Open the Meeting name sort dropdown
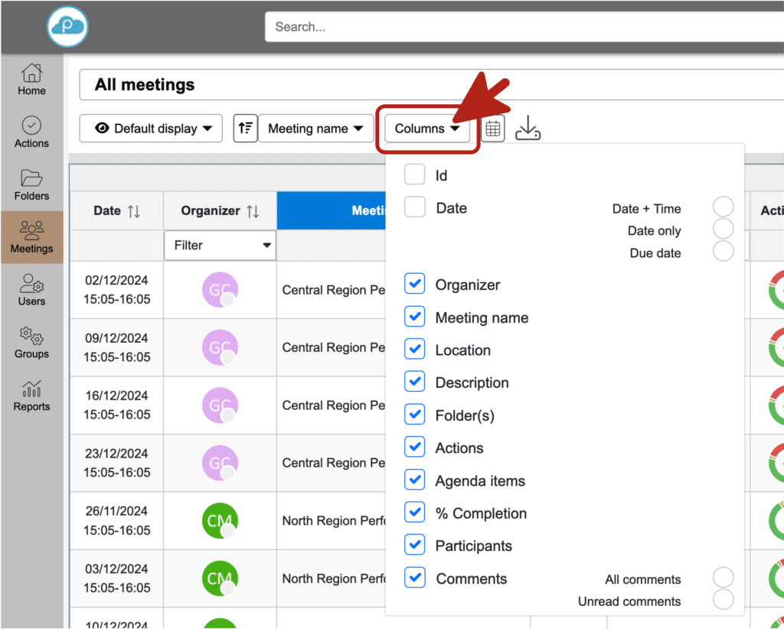This screenshot has width=784, height=629. click(x=315, y=129)
